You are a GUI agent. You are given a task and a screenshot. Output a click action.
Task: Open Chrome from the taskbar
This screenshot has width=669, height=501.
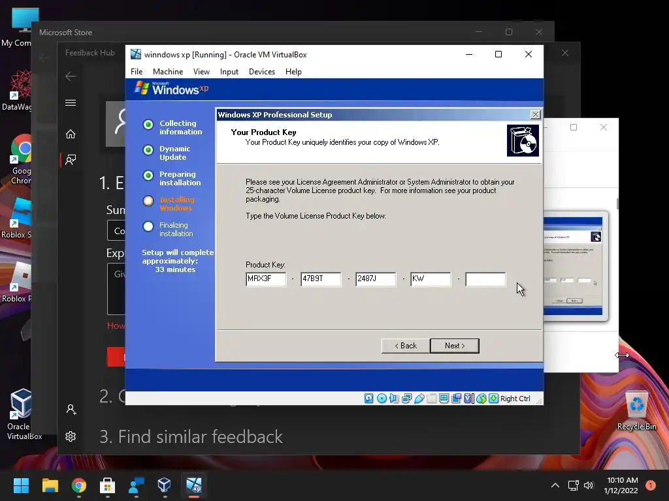click(x=78, y=485)
